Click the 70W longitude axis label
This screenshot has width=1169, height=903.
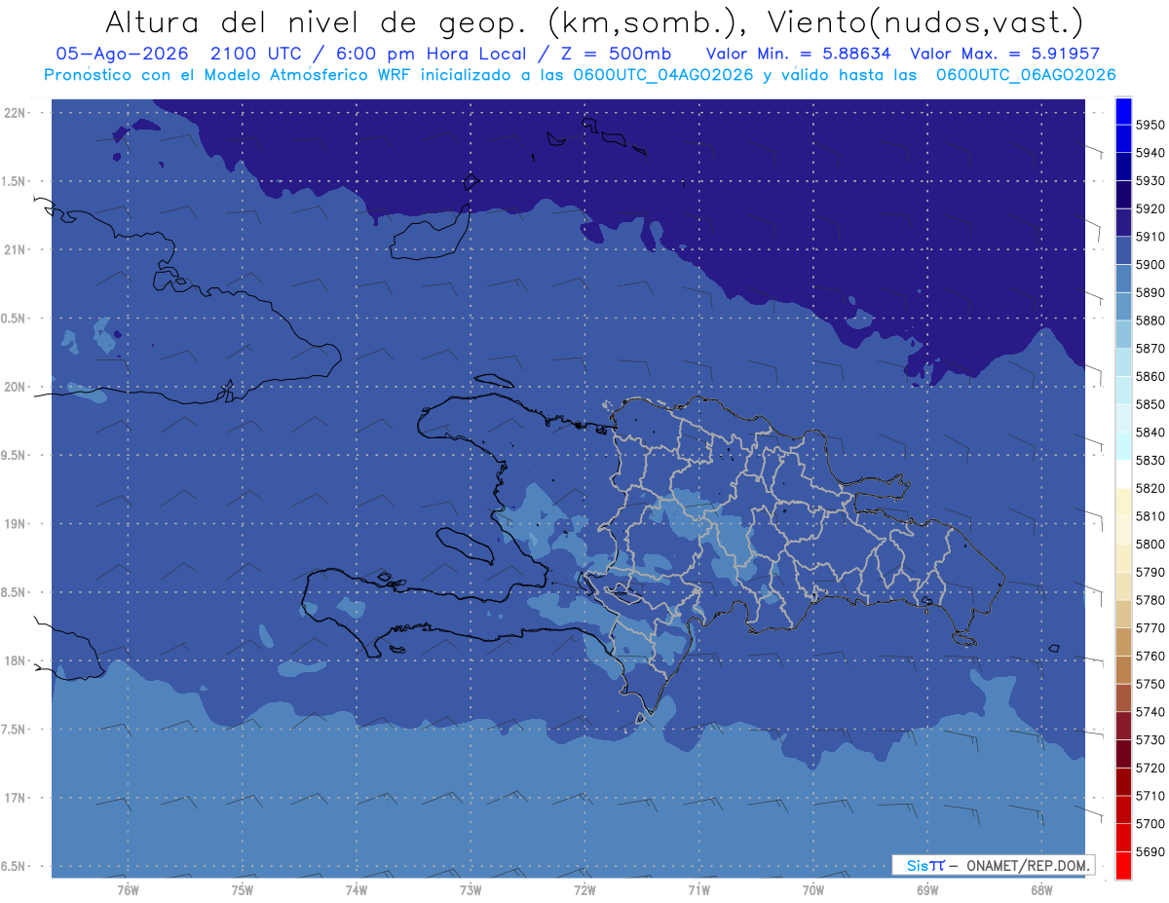812,890
